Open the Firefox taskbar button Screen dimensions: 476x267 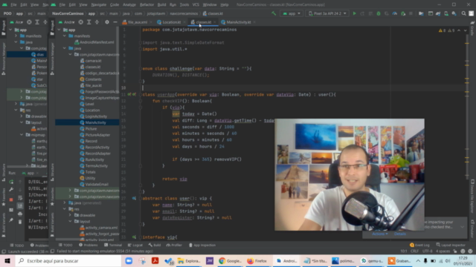click(x=257, y=260)
